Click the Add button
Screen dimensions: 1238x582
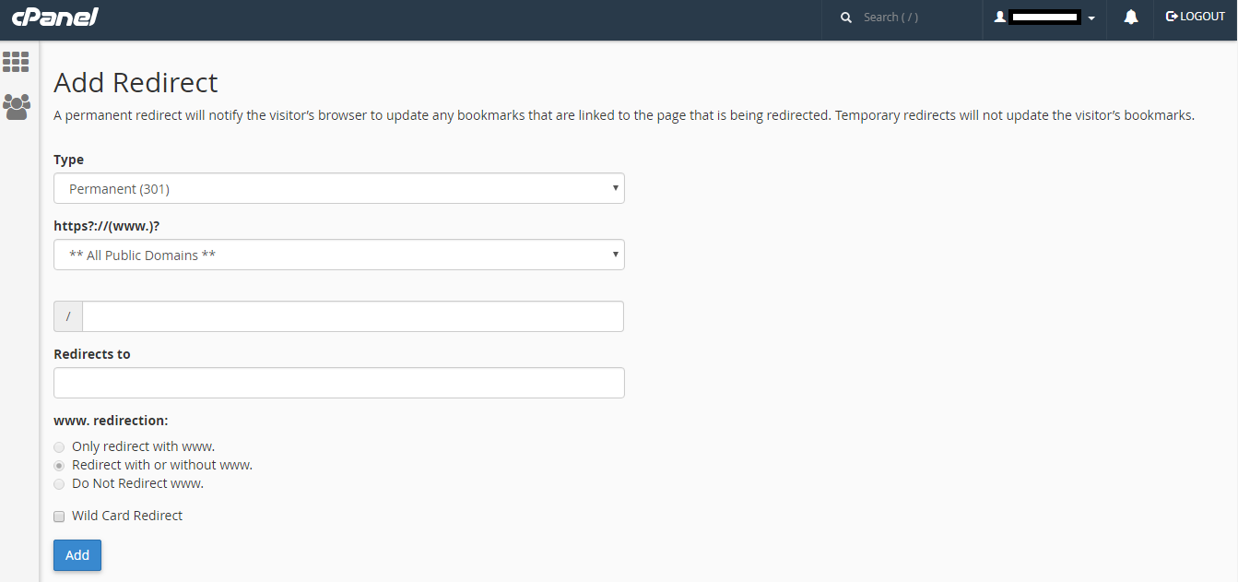point(77,555)
